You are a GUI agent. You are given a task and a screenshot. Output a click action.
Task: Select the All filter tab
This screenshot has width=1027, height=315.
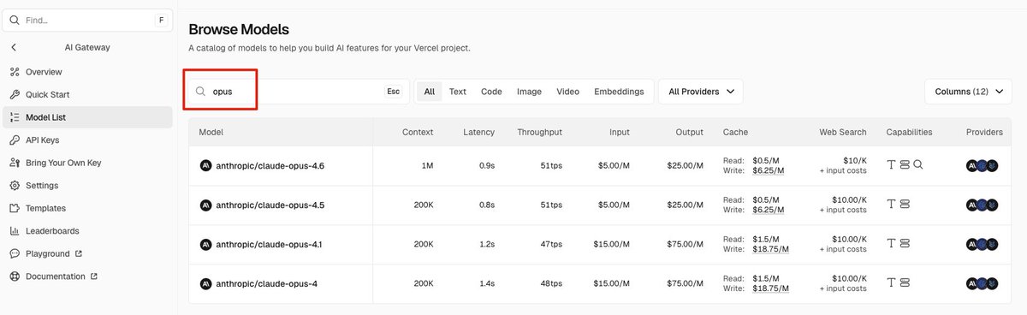click(429, 92)
